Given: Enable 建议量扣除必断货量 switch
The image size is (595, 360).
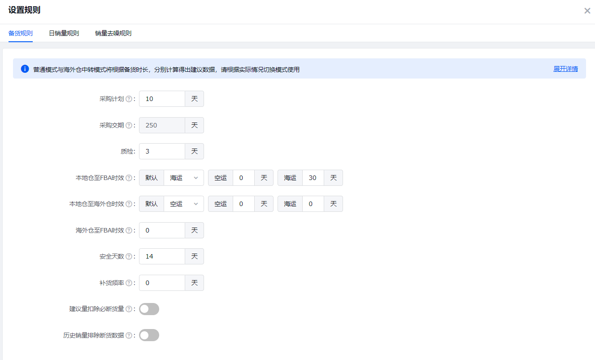Looking at the screenshot, I should [x=149, y=309].
